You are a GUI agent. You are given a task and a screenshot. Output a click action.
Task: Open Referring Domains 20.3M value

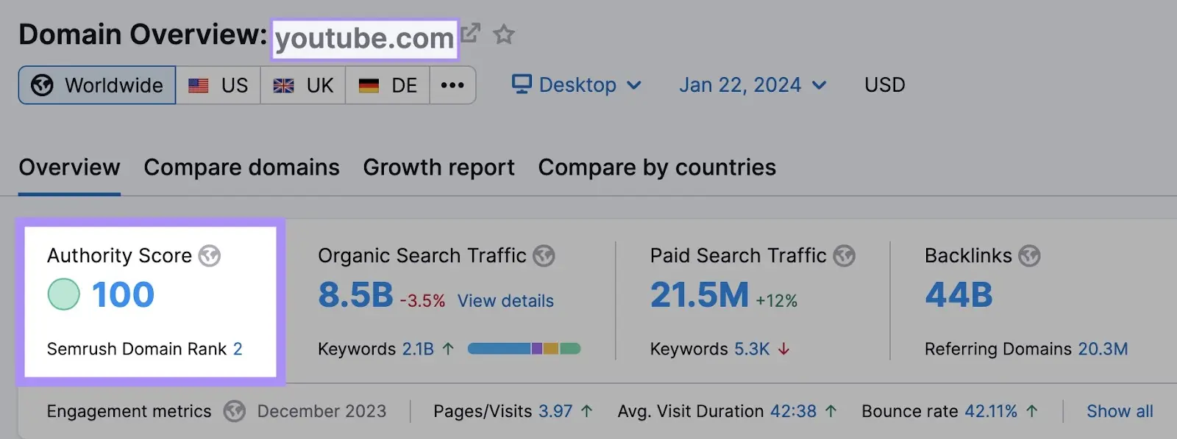click(1103, 349)
